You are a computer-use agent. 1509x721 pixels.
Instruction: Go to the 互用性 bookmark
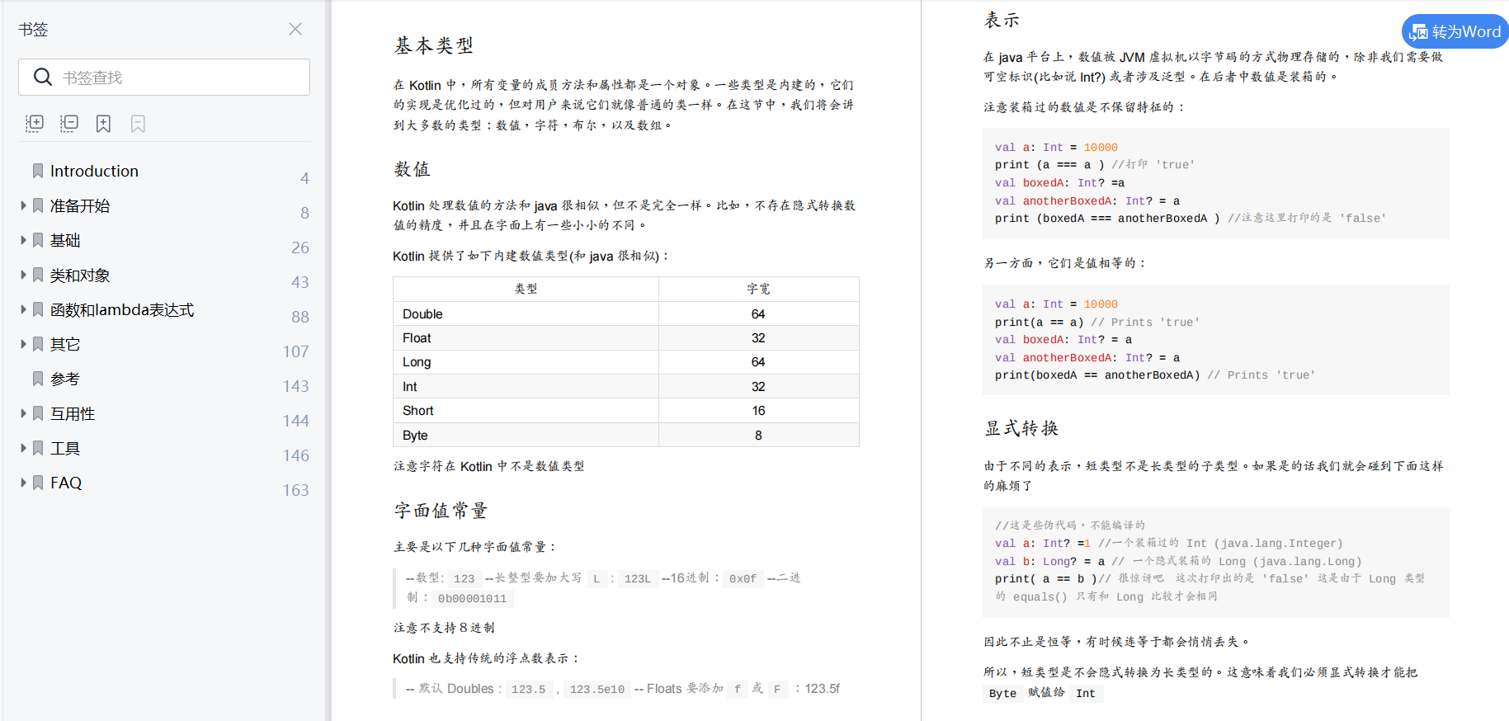73,413
